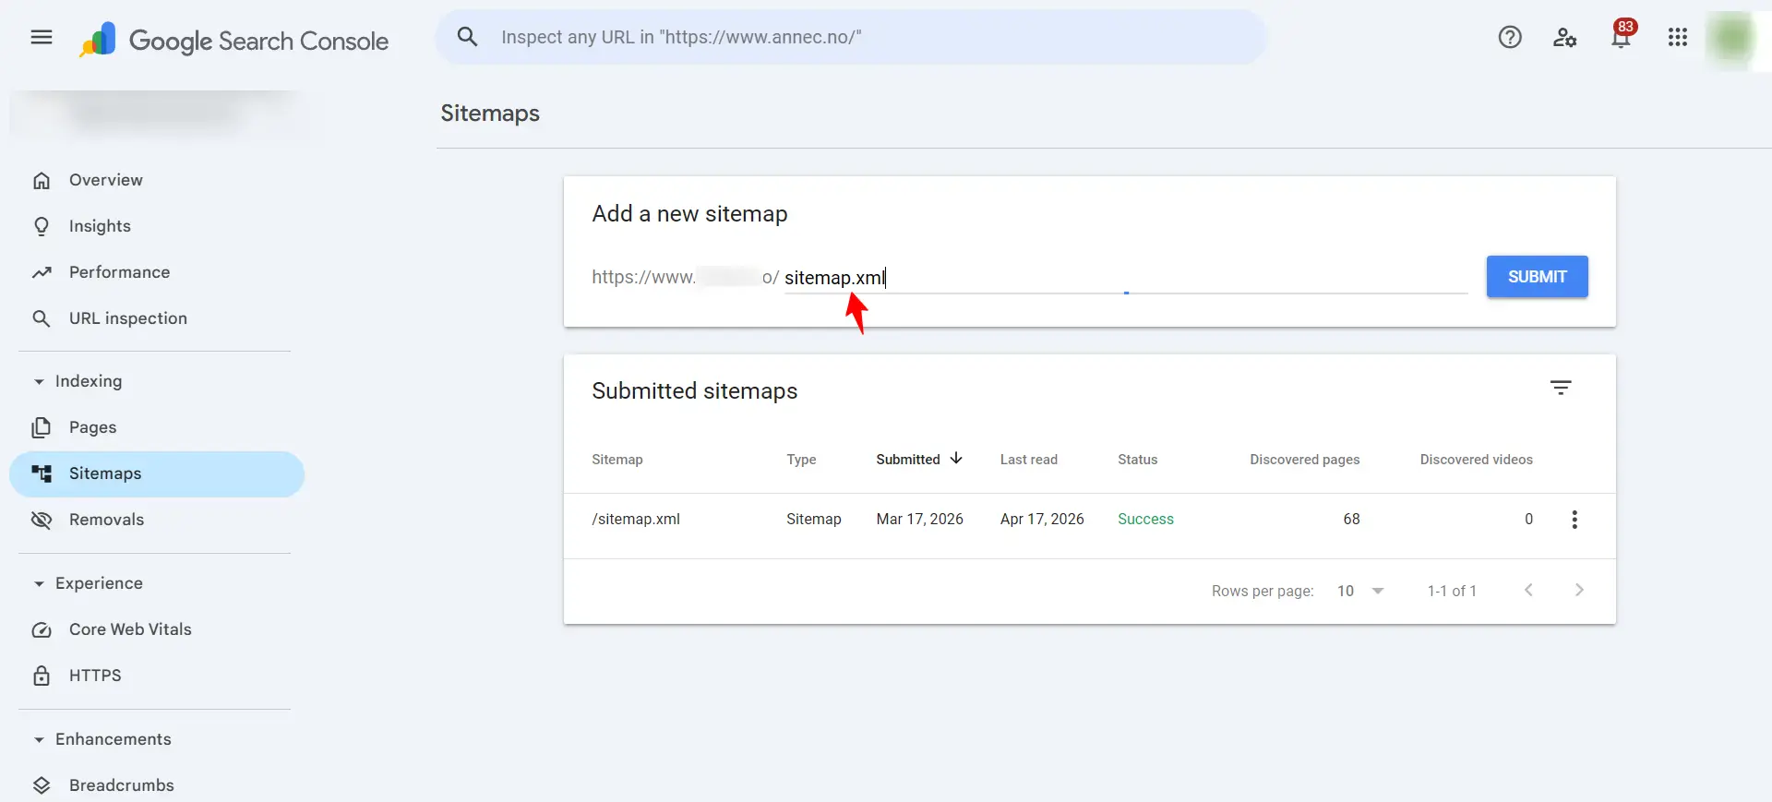Click the URL inspection magnifier icon
This screenshot has height=802, width=1772.
pos(42,318)
